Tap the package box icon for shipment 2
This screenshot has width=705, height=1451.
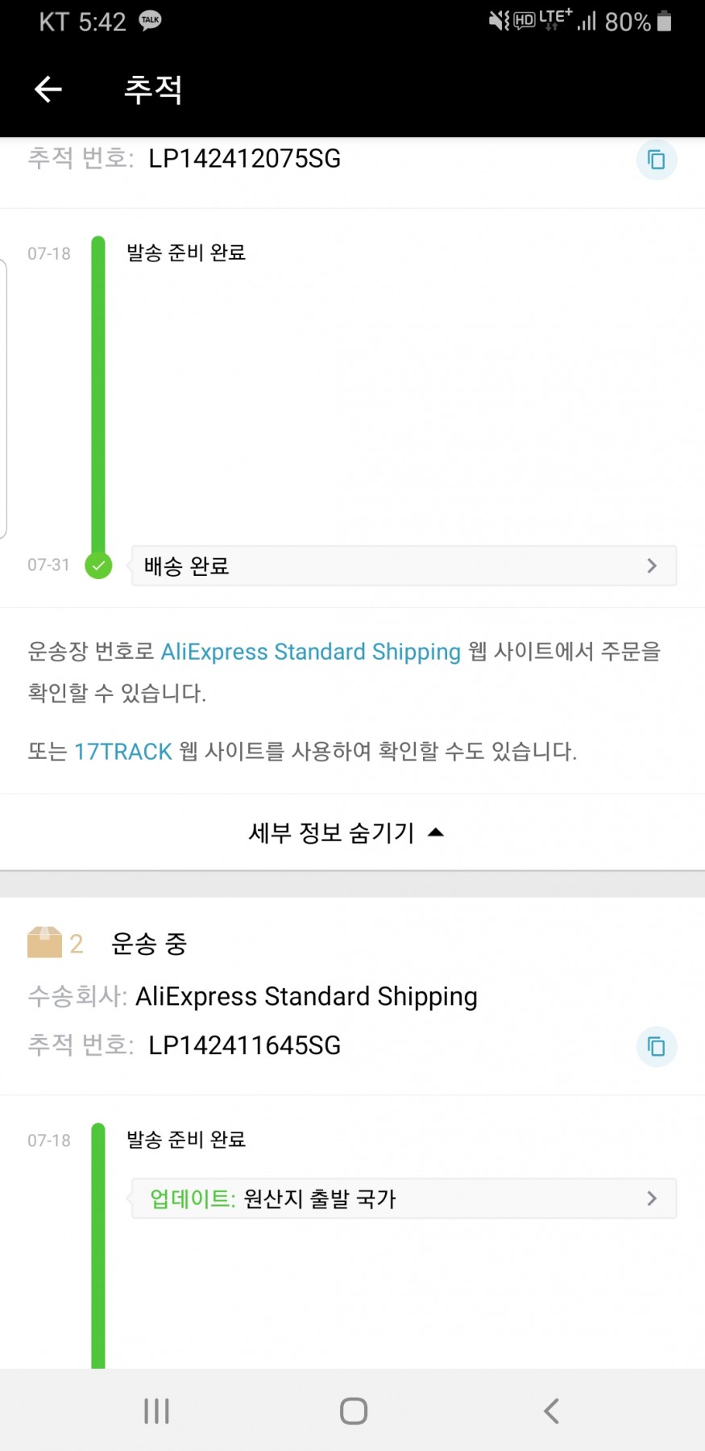tap(44, 942)
